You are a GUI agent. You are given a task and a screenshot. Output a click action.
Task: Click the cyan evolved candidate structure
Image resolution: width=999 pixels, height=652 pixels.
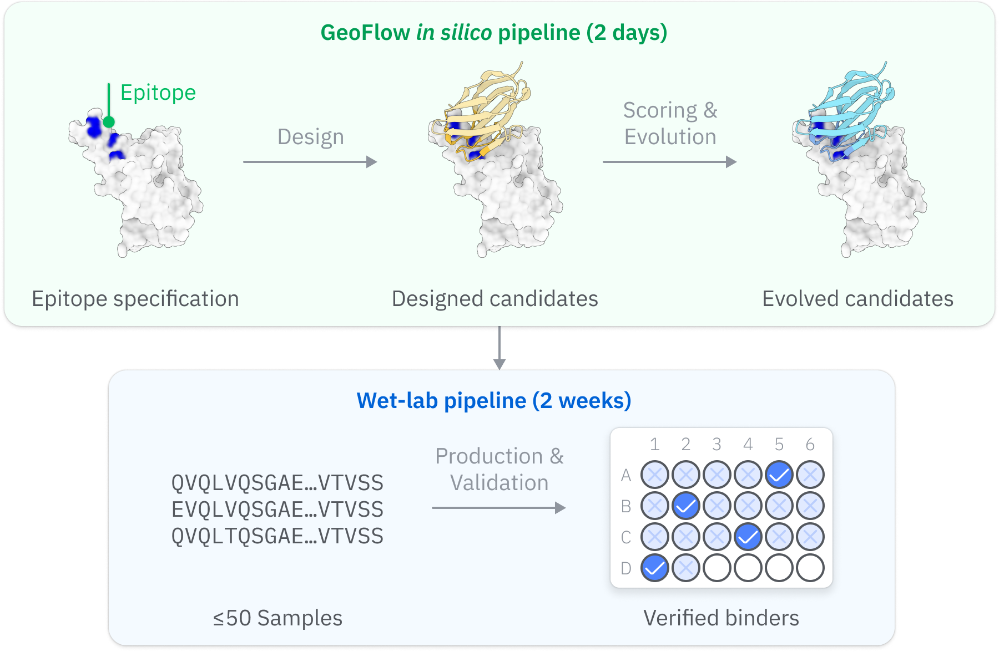tap(849, 105)
